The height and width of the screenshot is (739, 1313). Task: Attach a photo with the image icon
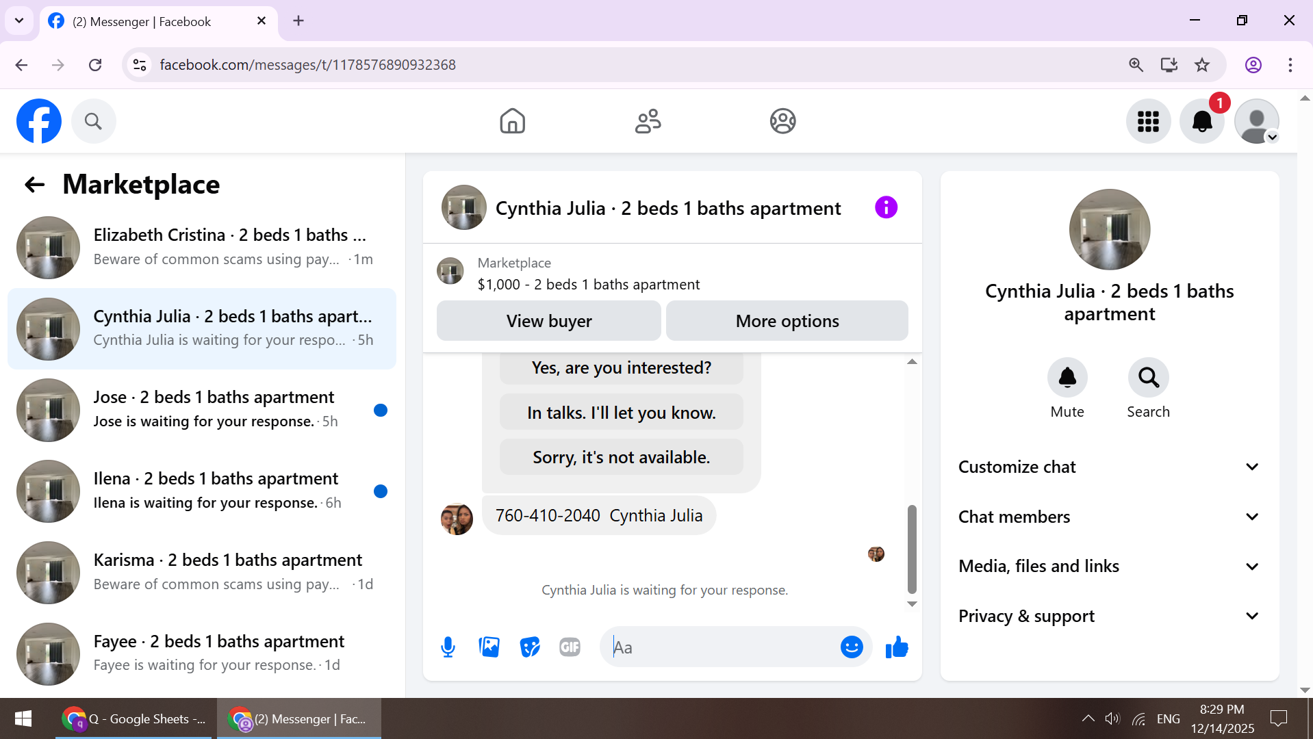[489, 647]
